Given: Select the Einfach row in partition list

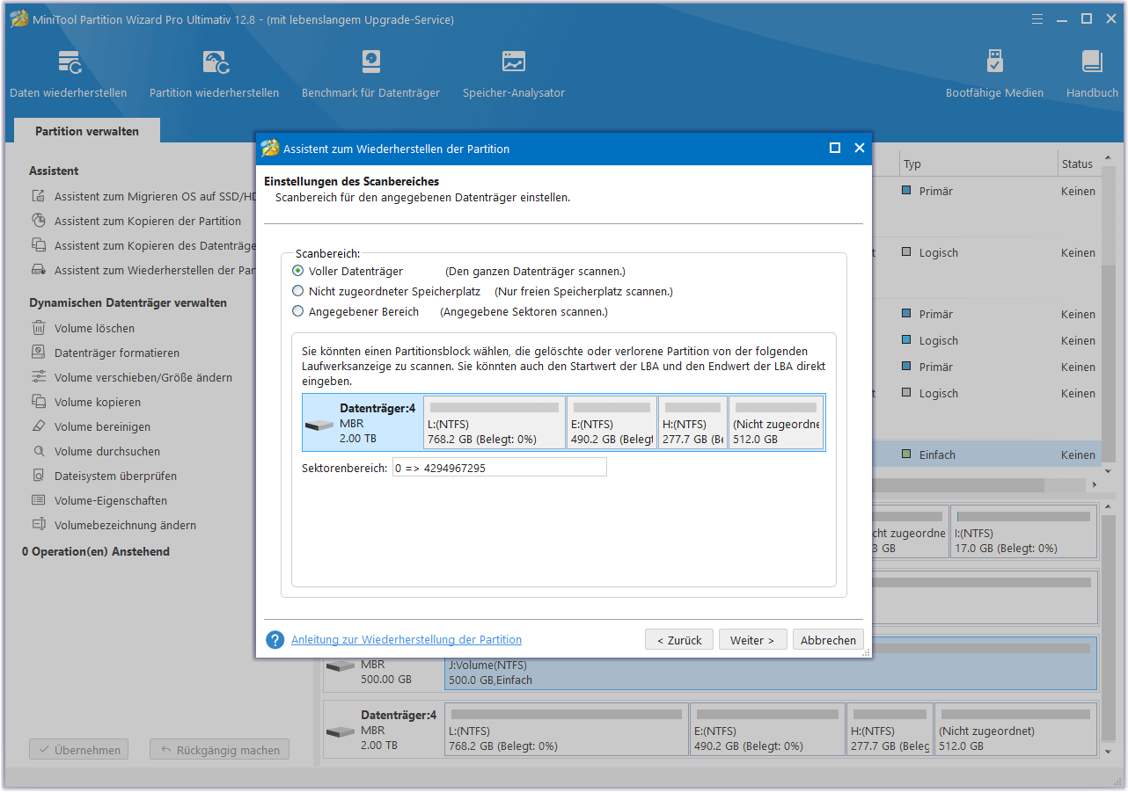Looking at the screenshot, I should pyautogui.click(x=985, y=455).
